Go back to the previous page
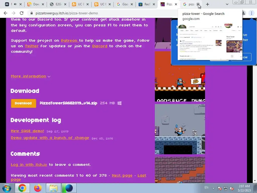Image resolution: width=257 pixels, height=193 pixels. pyautogui.click(x=6, y=13)
